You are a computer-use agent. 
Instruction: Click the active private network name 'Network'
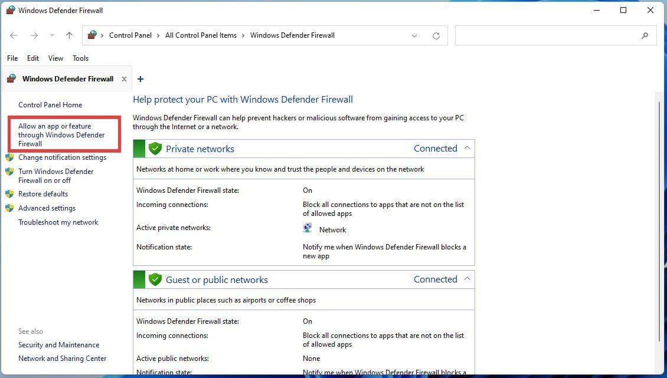(332, 229)
